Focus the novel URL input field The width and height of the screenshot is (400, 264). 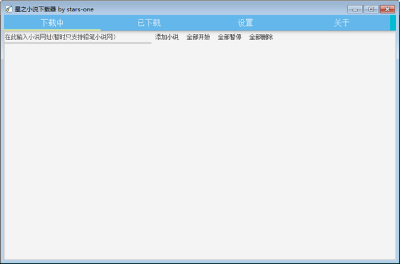(x=78, y=37)
